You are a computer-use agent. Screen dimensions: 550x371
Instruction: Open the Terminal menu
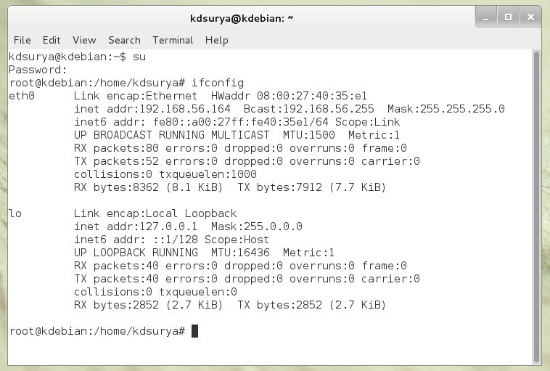click(173, 40)
